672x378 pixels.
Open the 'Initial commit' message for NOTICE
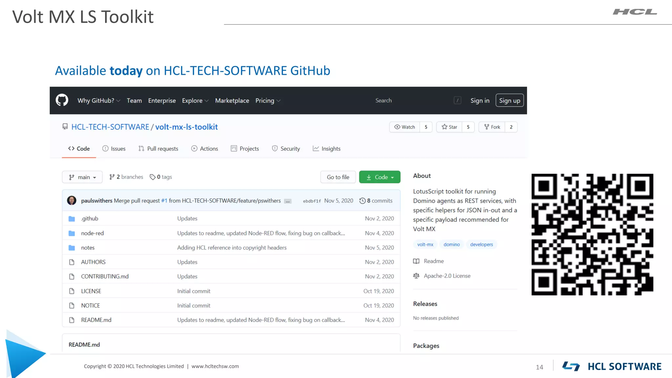click(194, 305)
